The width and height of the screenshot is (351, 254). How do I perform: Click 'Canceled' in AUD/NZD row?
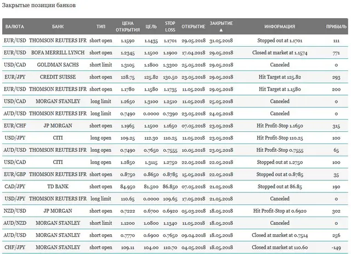280,223
